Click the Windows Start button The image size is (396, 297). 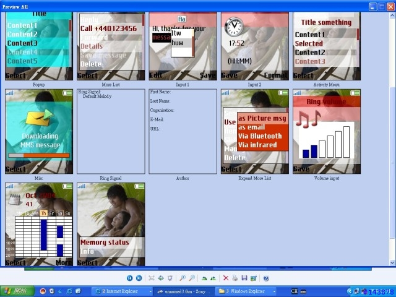(x=17, y=291)
